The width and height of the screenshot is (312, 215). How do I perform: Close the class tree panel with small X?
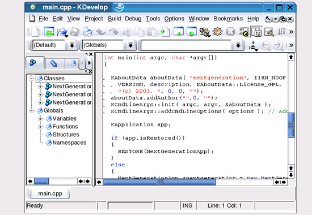pos(90,71)
